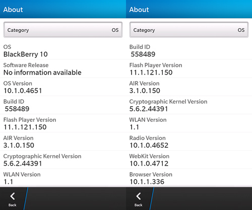Tap Browser Version 10.1.1.336 row
The width and height of the screenshot is (252, 210).
pyautogui.click(x=189, y=178)
